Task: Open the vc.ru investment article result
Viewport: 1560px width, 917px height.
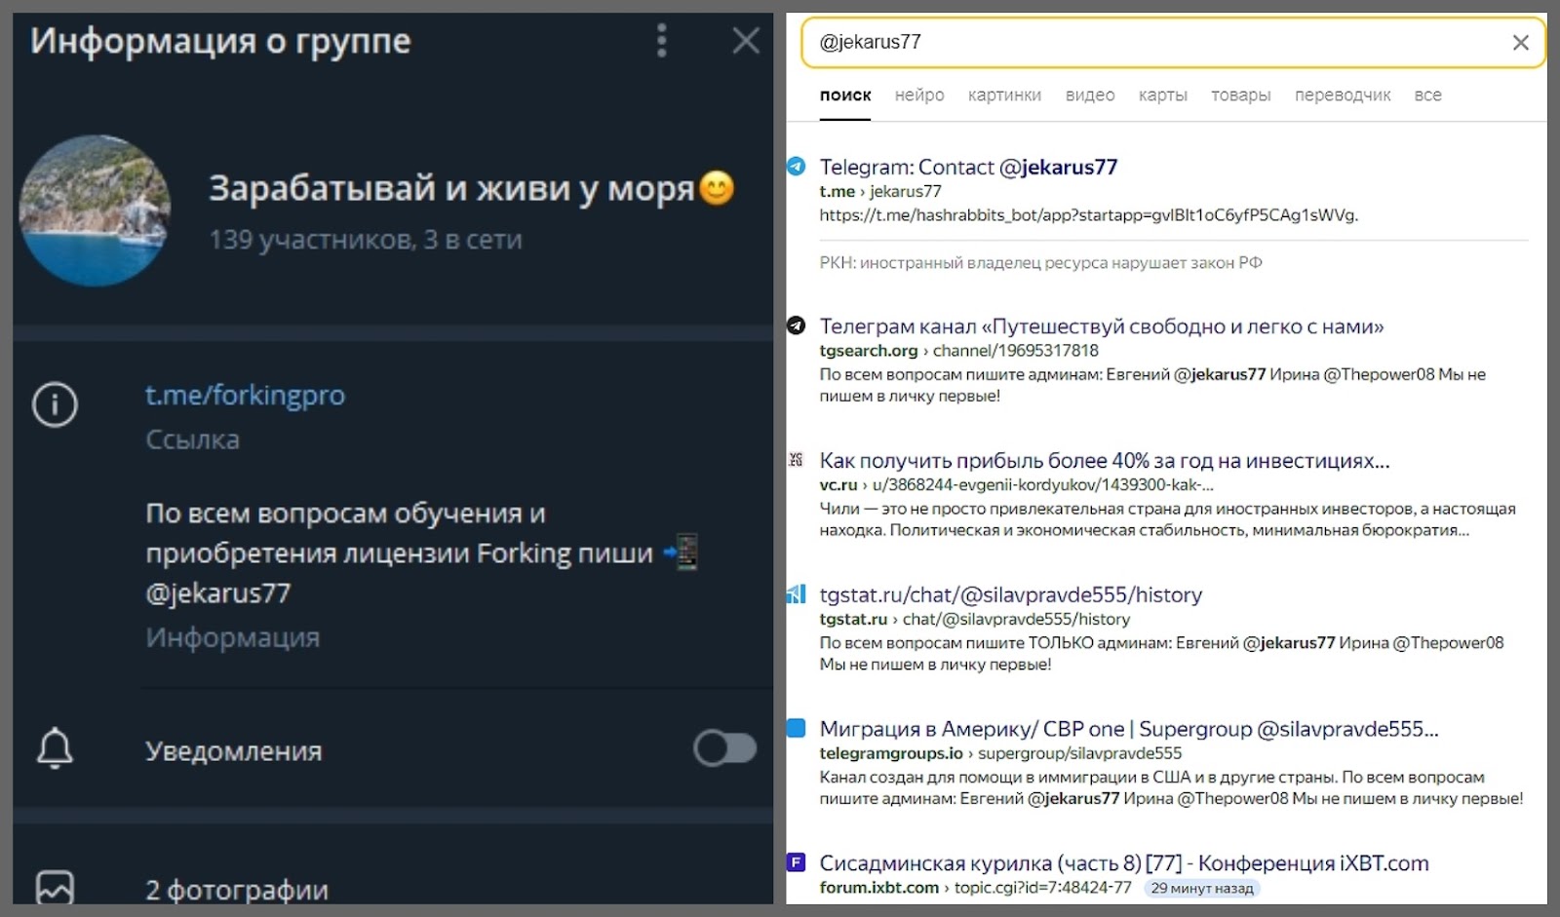Action: tap(1104, 461)
